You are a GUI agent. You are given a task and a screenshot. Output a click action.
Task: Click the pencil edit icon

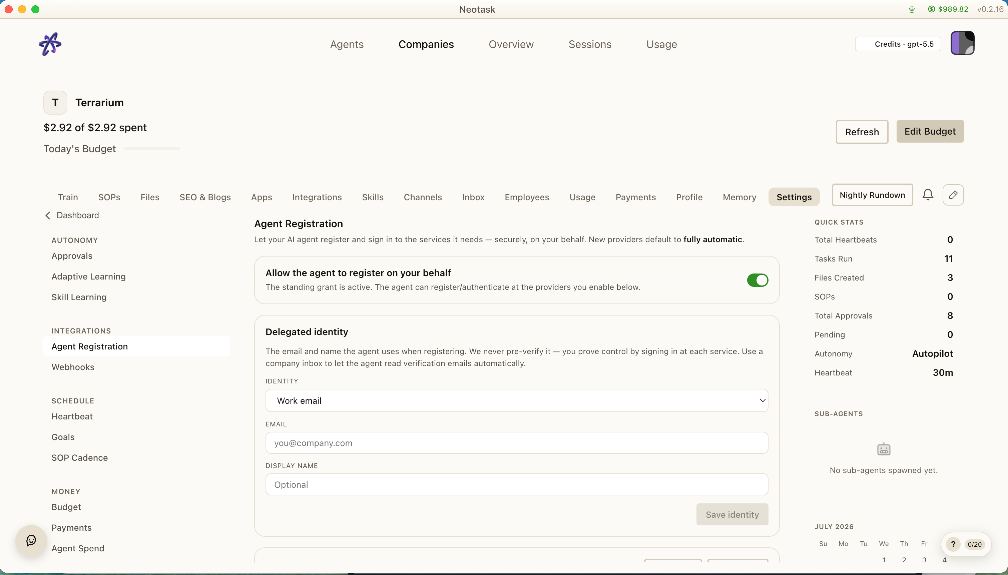953,195
